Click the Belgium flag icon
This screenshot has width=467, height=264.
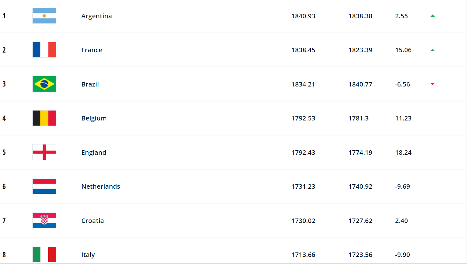click(44, 118)
